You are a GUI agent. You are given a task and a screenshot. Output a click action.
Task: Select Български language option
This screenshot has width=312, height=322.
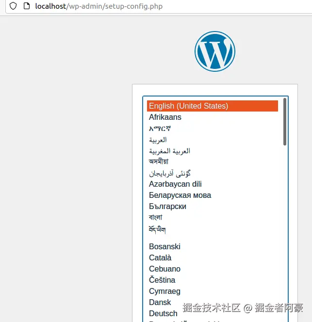213,207
